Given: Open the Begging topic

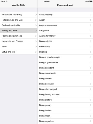Looking at the screenshot, I should pyautogui.click(x=65, y=52).
